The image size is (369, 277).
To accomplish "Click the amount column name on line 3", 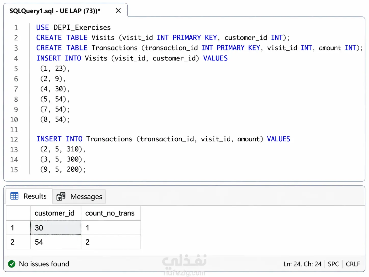I will 330,48.
